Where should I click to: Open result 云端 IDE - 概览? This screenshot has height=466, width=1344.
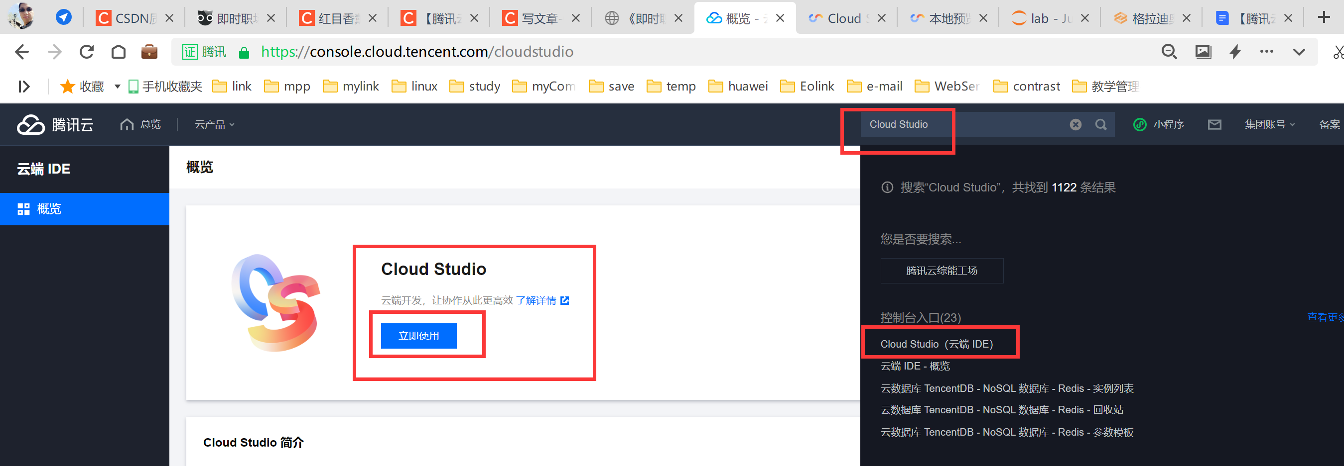click(x=915, y=366)
